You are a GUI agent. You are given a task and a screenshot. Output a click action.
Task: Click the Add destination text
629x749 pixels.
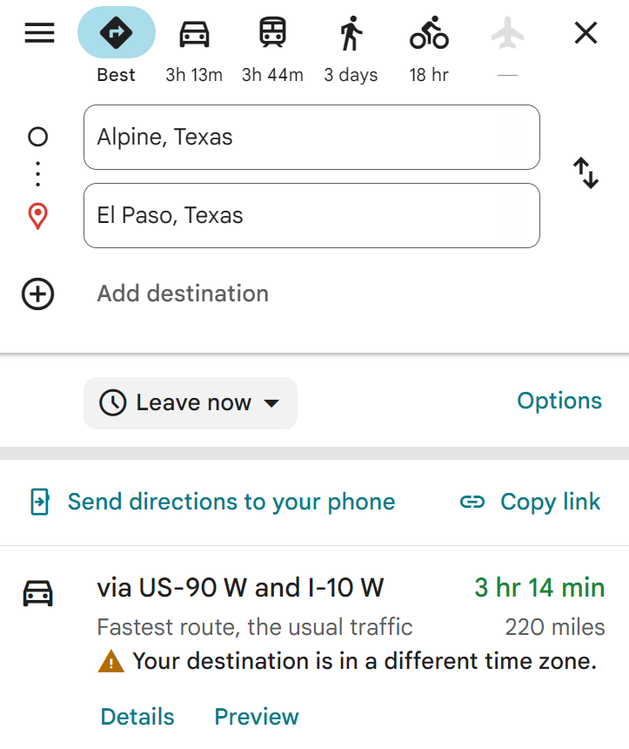click(x=183, y=294)
